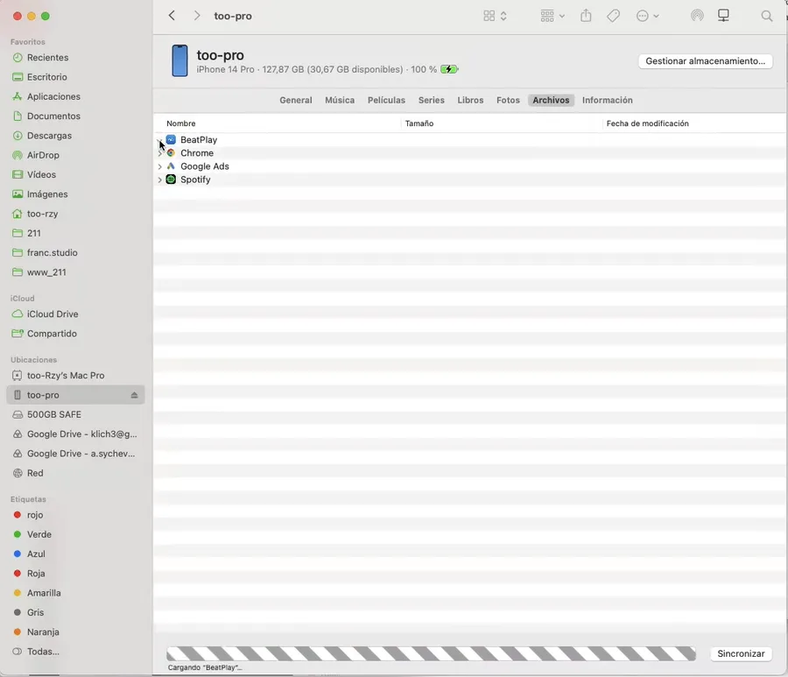788x677 pixels.
Task: Open franc.studio folder in sidebar
Action: click(x=53, y=253)
